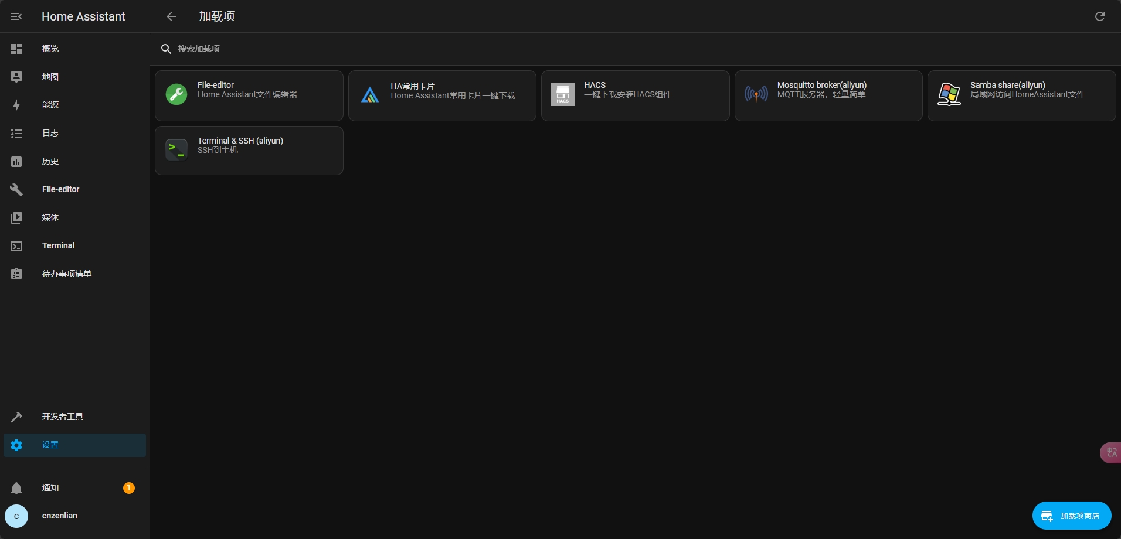1121x539 pixels.
Task: Click the History (历史) chart icon
Action: click(x=16, y=161)
